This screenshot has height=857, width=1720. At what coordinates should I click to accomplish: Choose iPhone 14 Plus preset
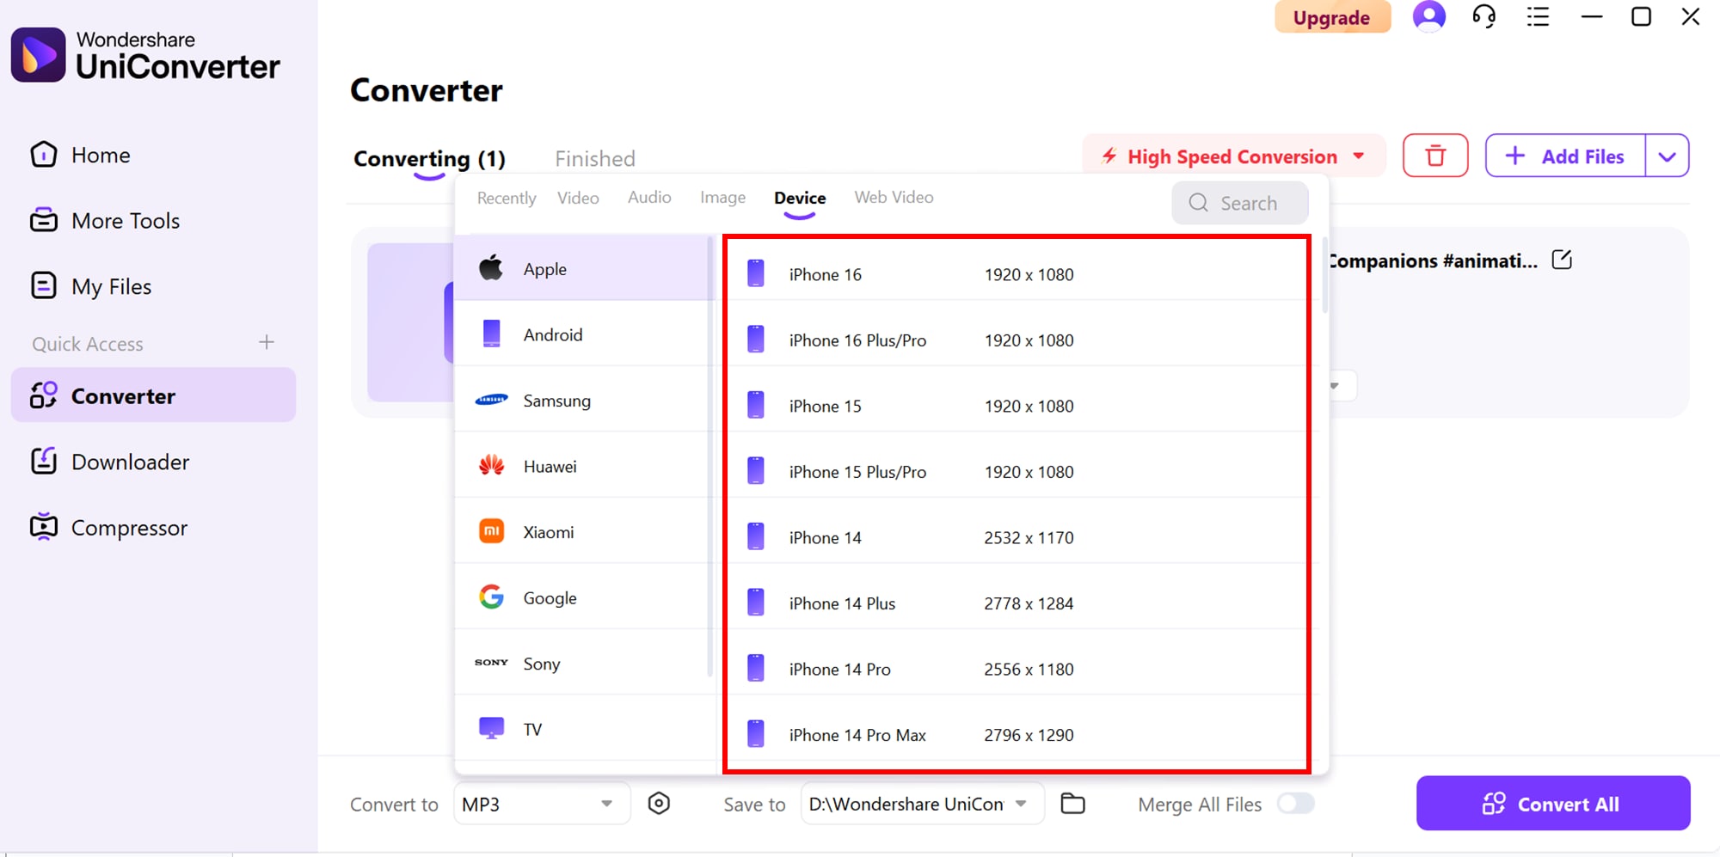click(x=1017, y=603)
